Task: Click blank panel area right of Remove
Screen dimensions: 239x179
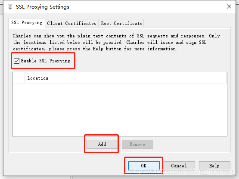Action: (191, 144)
